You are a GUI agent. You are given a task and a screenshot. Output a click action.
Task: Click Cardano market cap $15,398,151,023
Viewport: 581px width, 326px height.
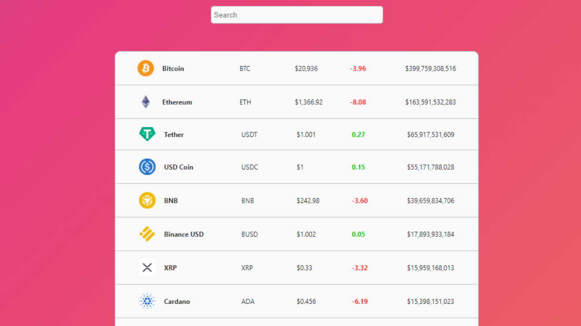tap(431, 302)
